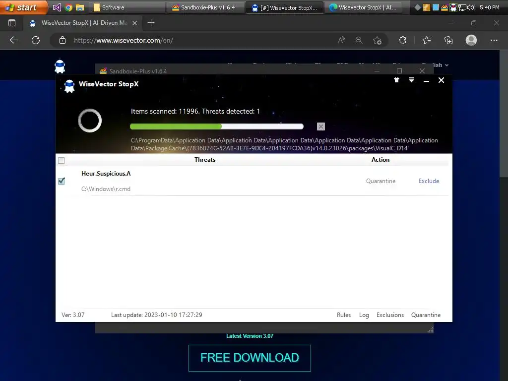Image resolution: width=508 pixels, height=381 pixels.
Task: Refresh the Edge browser page
Action: click(x=36, y=40)
